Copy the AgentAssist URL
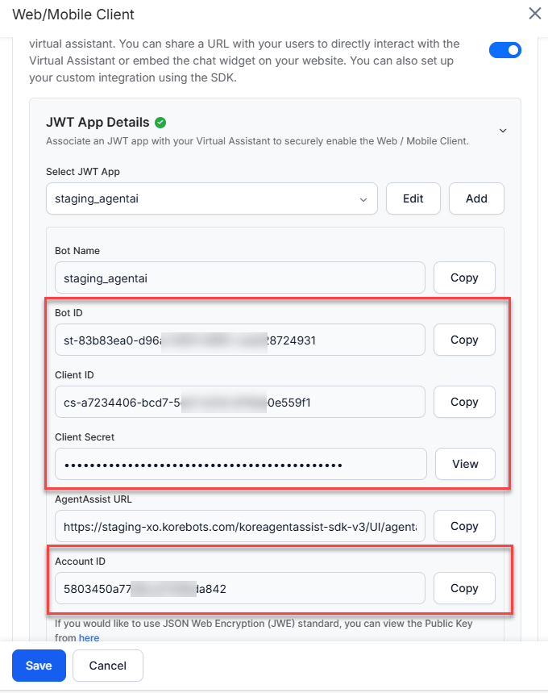This screenshot has height=693, width=548. (464, 526)
